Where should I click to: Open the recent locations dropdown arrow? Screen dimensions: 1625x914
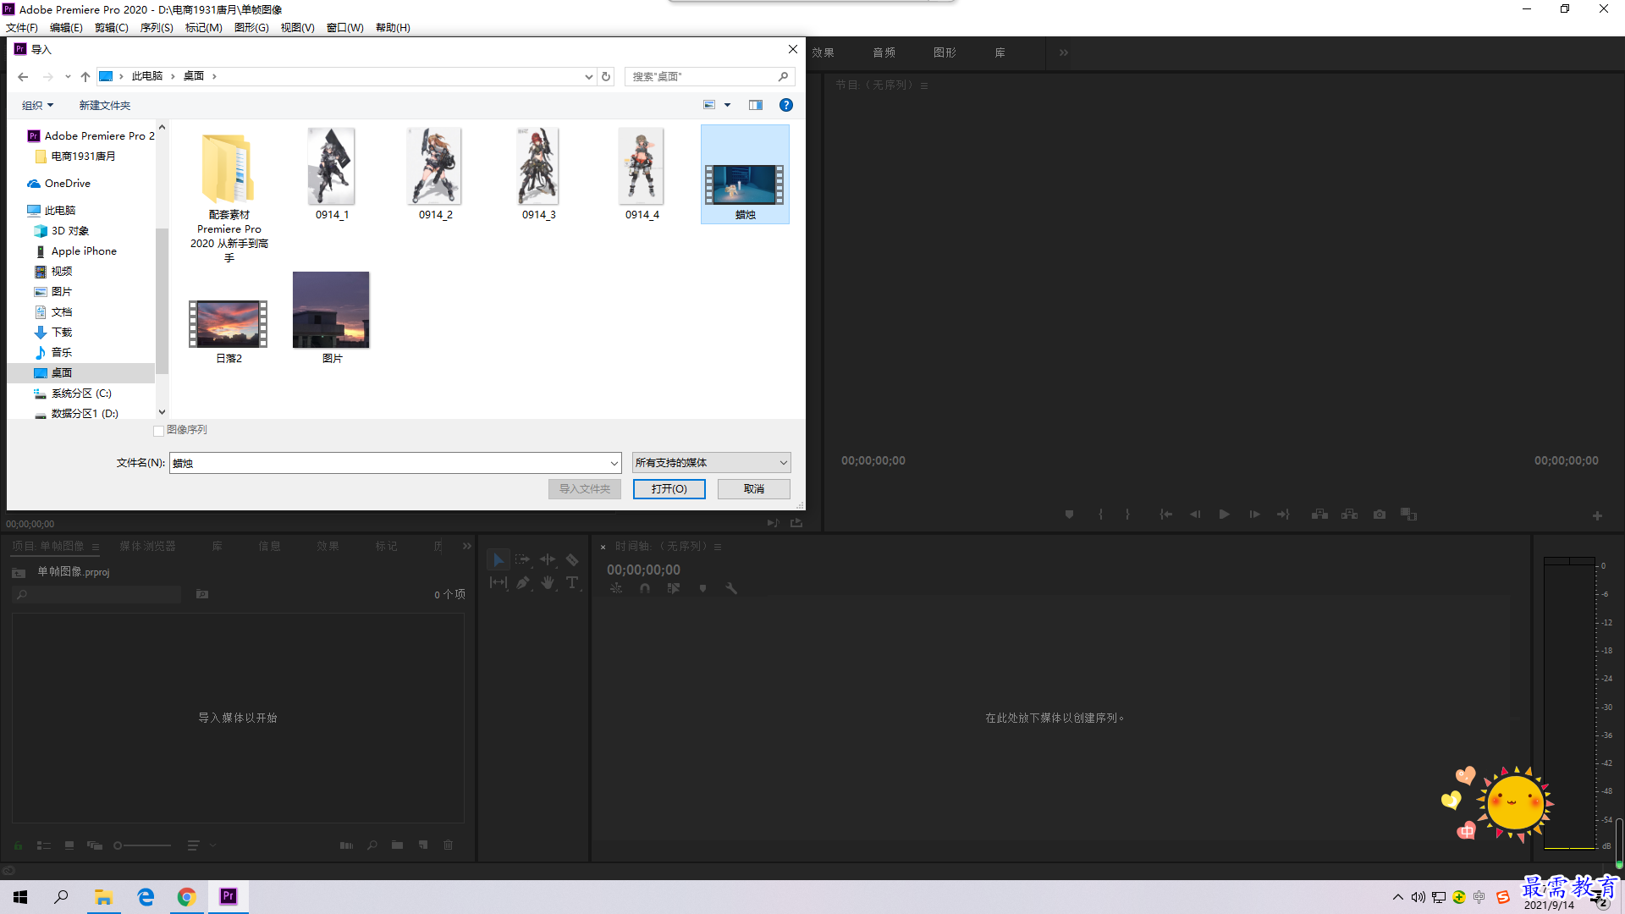coord(68,76)
